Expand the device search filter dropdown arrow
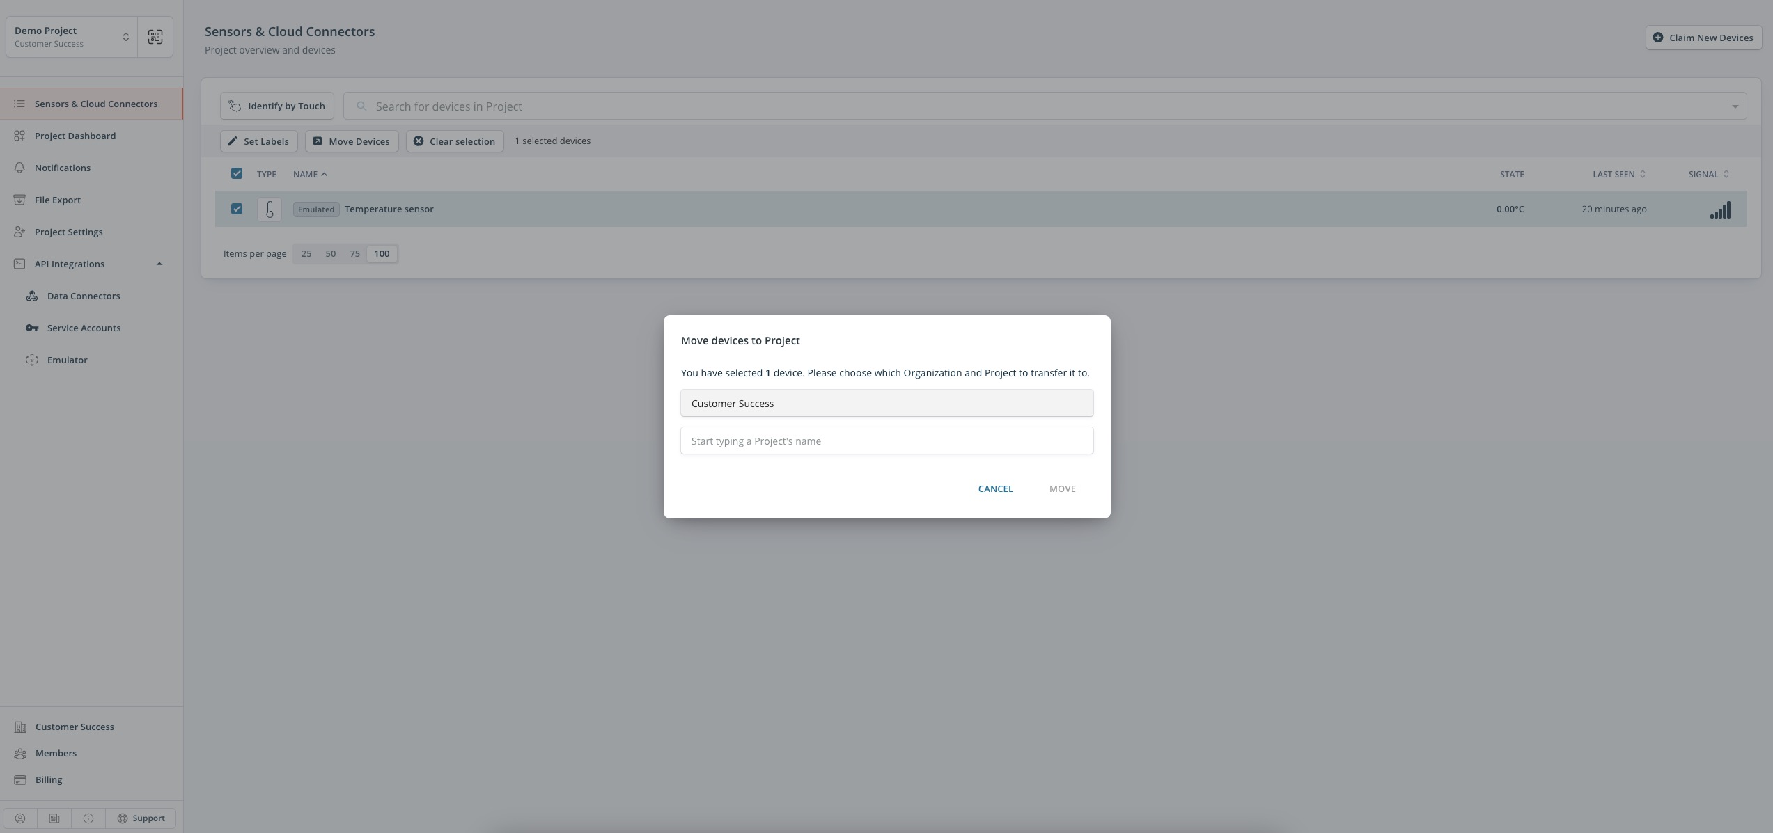 pyautogui.click(x=1735, y=106)
